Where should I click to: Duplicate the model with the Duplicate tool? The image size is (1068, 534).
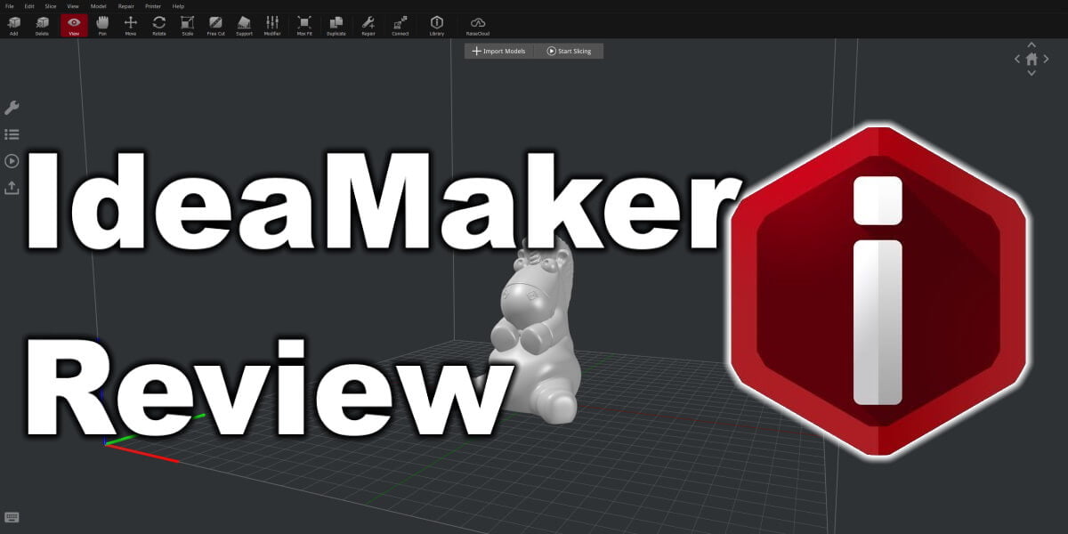pos(336,25)
